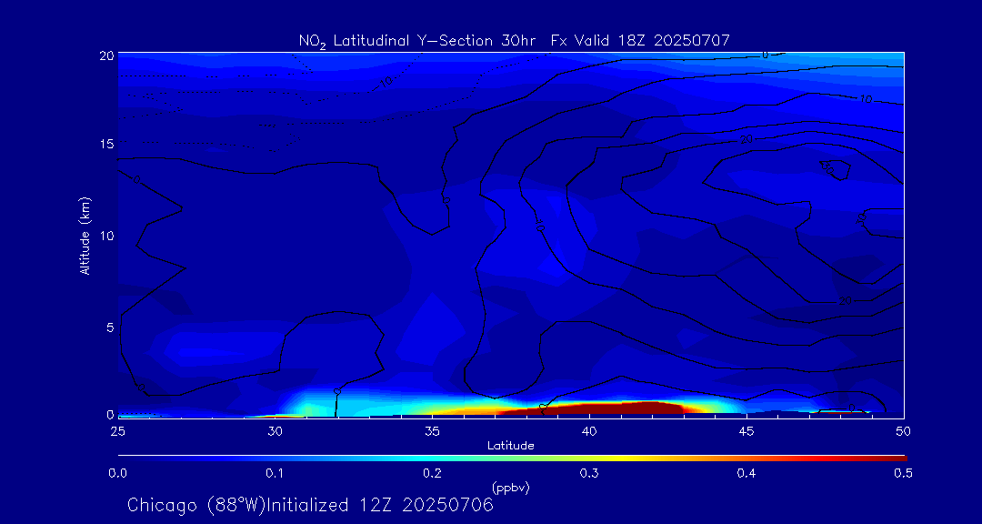Click colorbar tick label "0.5"
The width and height of the screenshot is (982, 524).
[903, 474]
